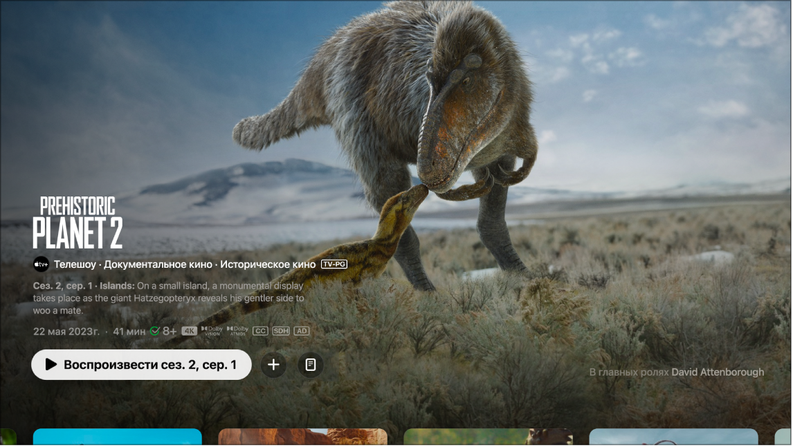Open the second orange rock episode thumbnail
The width and height of the screenshot is (793, 447).
(303, 437)
